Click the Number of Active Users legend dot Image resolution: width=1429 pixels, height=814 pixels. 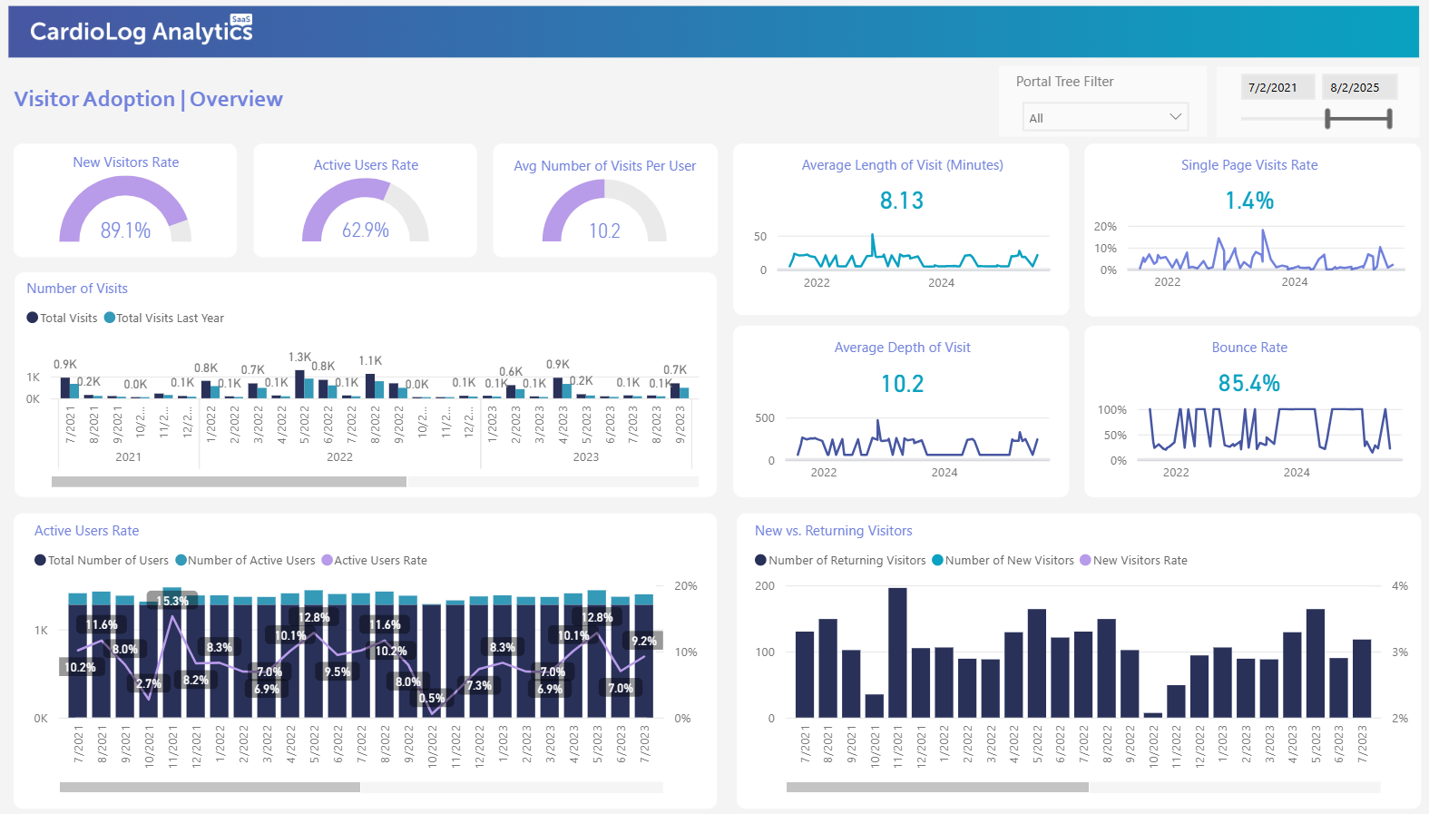[181, 560]
